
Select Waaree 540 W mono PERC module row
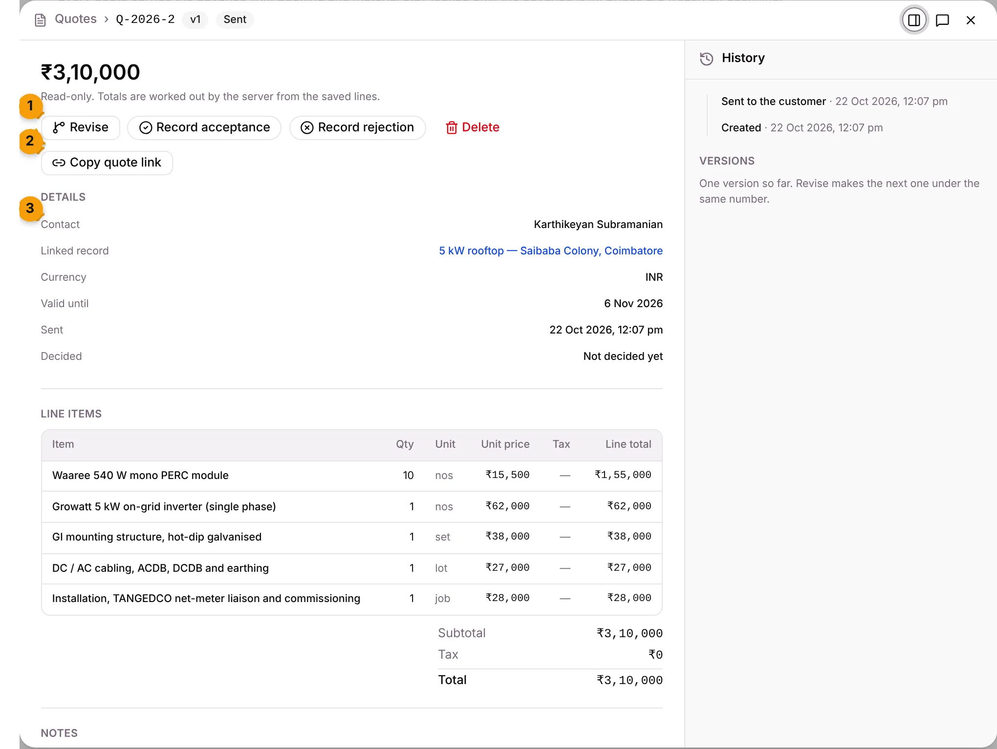click(352, 476)
